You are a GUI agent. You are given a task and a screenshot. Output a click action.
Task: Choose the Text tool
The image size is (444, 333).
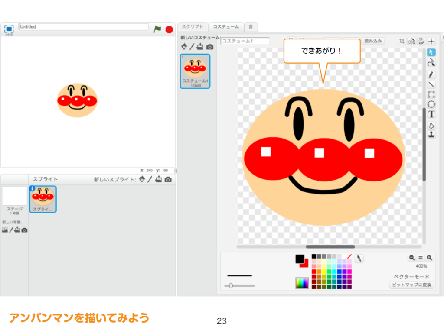tap(431, 114)
